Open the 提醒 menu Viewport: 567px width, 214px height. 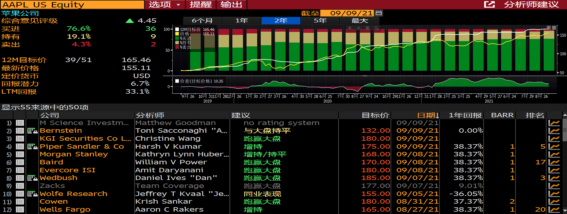pyautogui.click(x=201, y=4)
